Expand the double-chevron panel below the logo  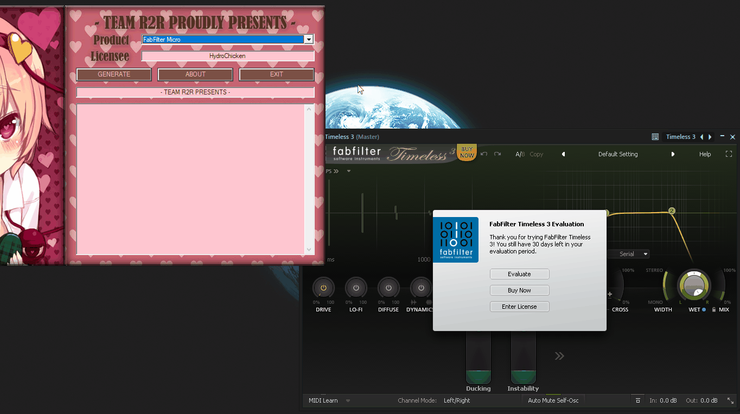click(x=336, y=171)
